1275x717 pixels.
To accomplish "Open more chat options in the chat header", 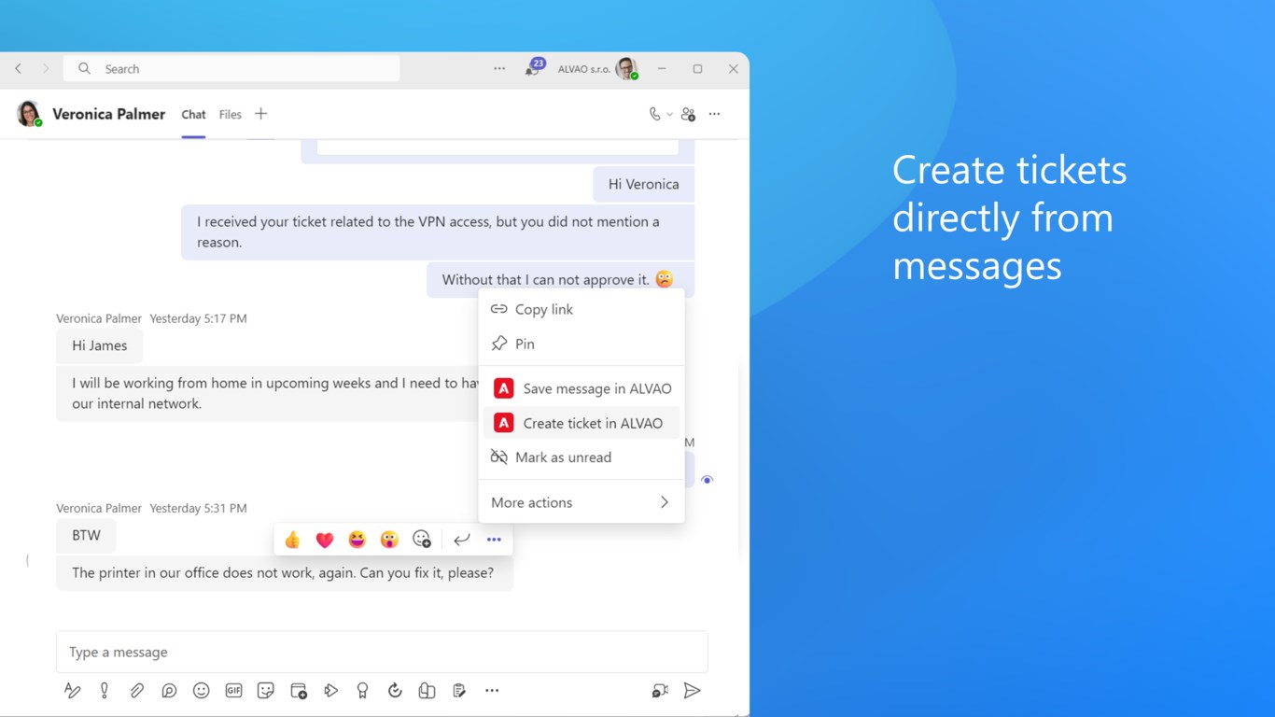I will pos(715,114).
